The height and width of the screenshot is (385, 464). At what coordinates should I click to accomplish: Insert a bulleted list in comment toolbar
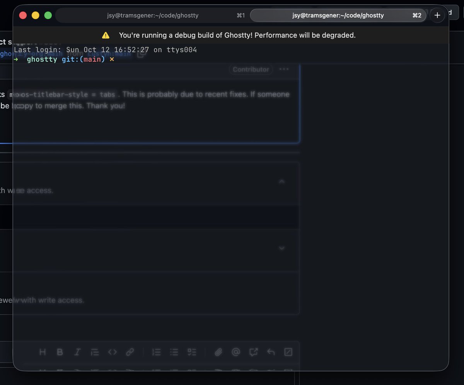coord(174,352)
